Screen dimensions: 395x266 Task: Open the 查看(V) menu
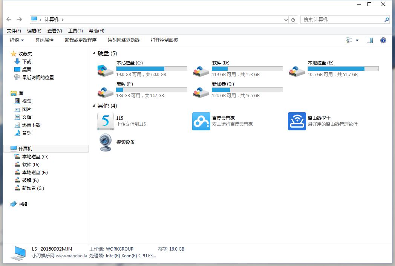(55, 31)
